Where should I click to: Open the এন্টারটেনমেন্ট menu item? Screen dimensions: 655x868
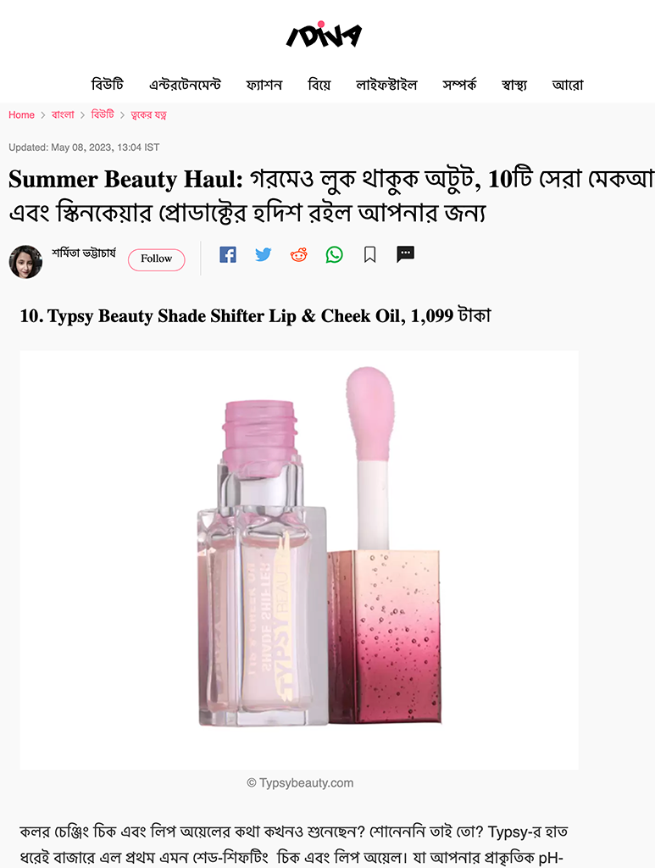[x=185, y=85]
